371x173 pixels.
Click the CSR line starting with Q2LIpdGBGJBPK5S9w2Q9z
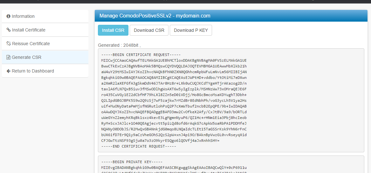click(x=174, y=100)
